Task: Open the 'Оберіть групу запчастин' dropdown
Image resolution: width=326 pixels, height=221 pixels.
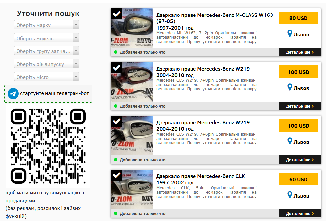Action: pyautogui.click(x=46, y=51)
